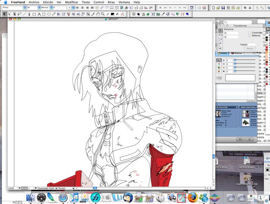Select the Subselect arrow tool
This screenshot has height=204, width=270.
coord(10,14)
